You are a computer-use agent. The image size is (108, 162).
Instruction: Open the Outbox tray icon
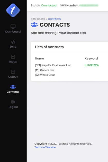click(x=13, y=72)
